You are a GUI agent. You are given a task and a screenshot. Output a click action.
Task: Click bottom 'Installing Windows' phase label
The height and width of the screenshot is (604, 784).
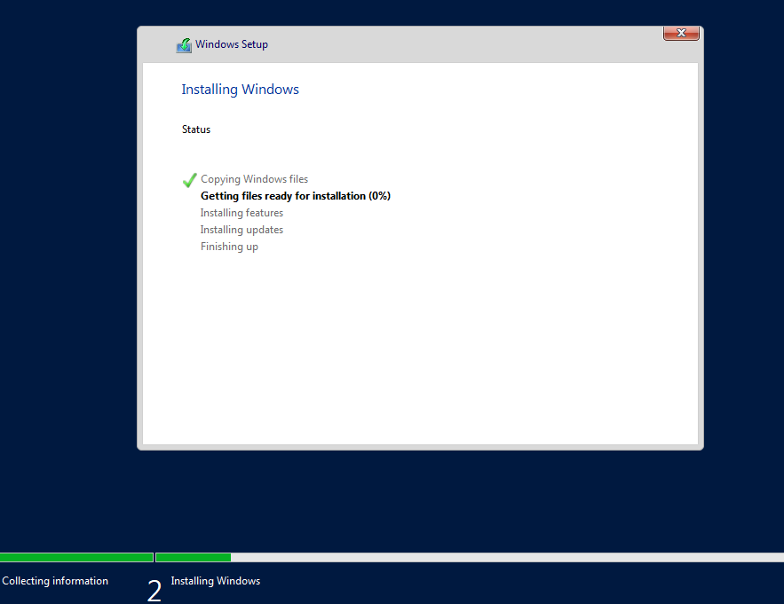[x=215, y=581]
